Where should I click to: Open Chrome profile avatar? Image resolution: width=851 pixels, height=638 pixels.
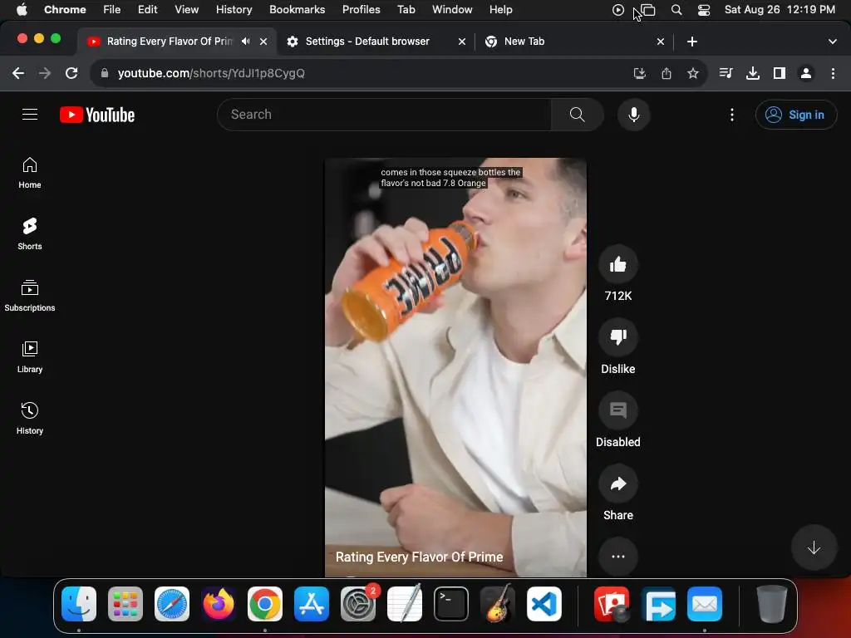806,73
